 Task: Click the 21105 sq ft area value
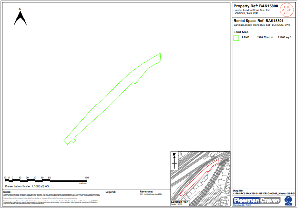[284, 38]
